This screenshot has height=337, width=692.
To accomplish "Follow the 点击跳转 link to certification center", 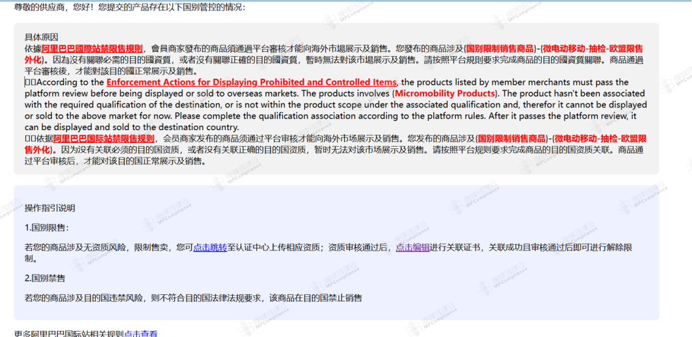I will (210, 248).
